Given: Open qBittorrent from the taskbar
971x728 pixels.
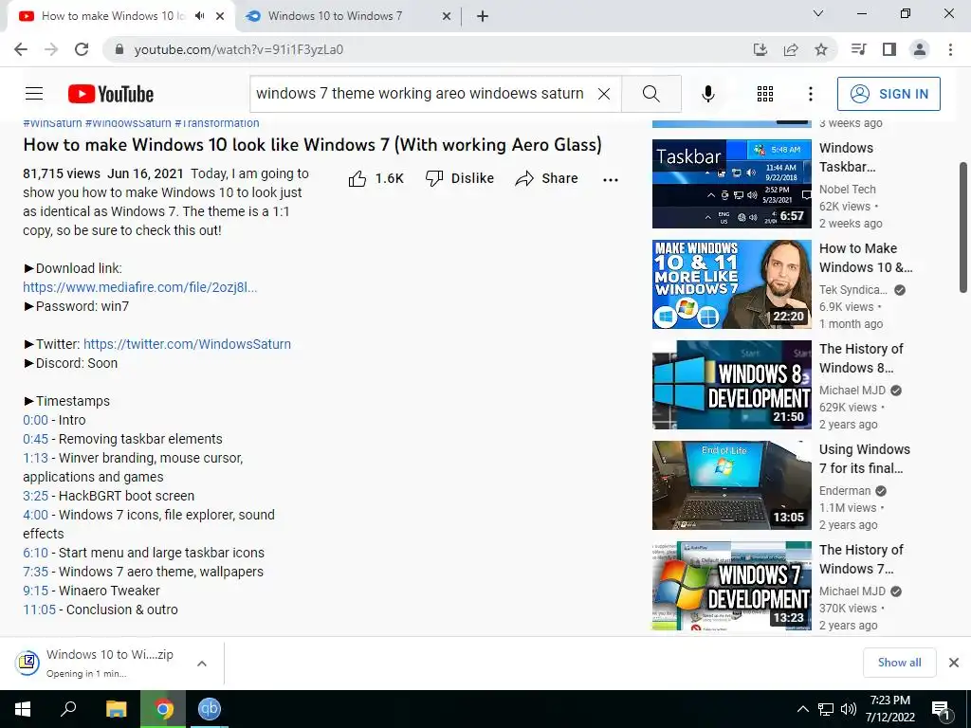Looking at the screenshot, I should [209, 709].
